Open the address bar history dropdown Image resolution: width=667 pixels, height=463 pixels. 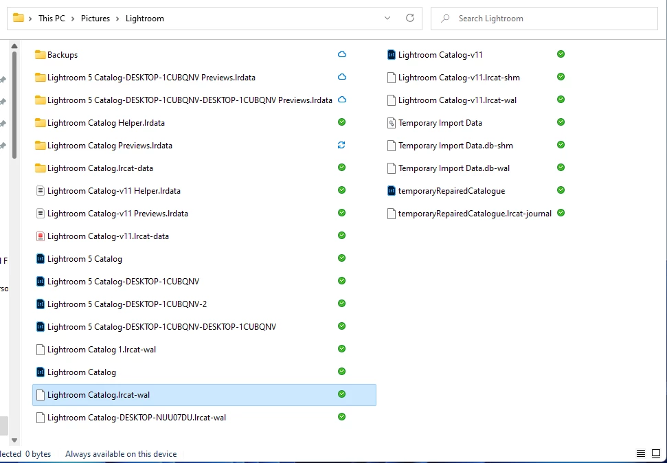387,18
